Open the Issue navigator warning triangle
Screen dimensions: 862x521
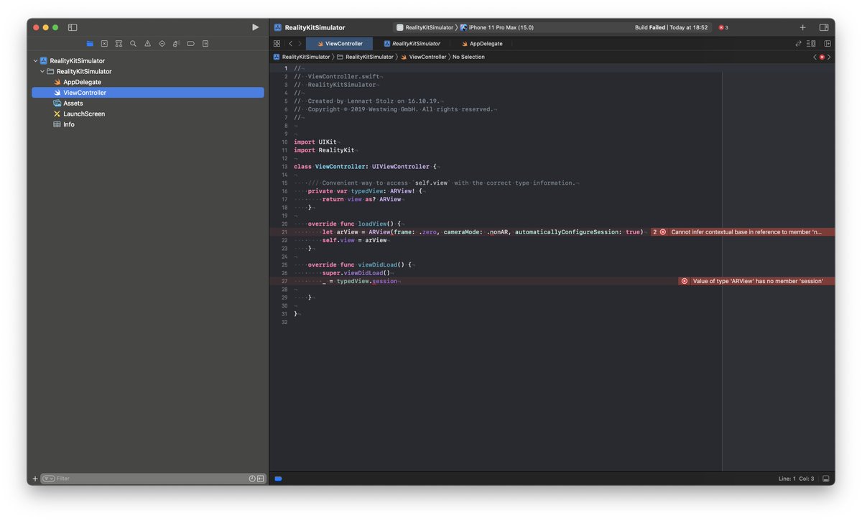147,44
